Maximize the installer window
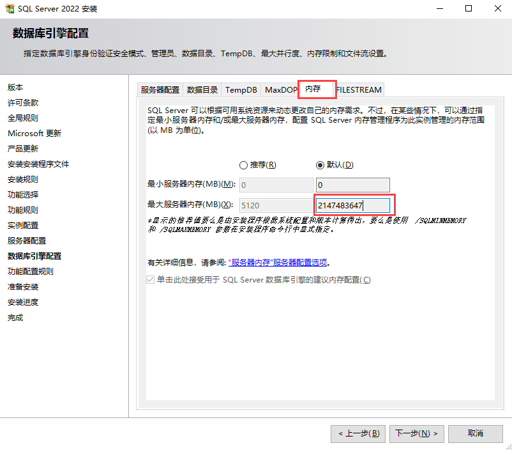 pos(469,9)
